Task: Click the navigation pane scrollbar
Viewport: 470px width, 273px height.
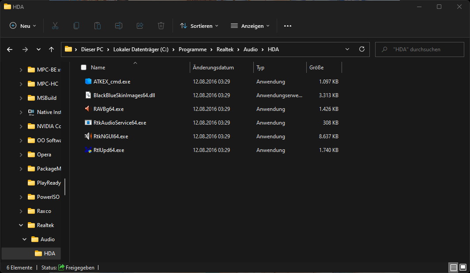Action: click(65, 186)
